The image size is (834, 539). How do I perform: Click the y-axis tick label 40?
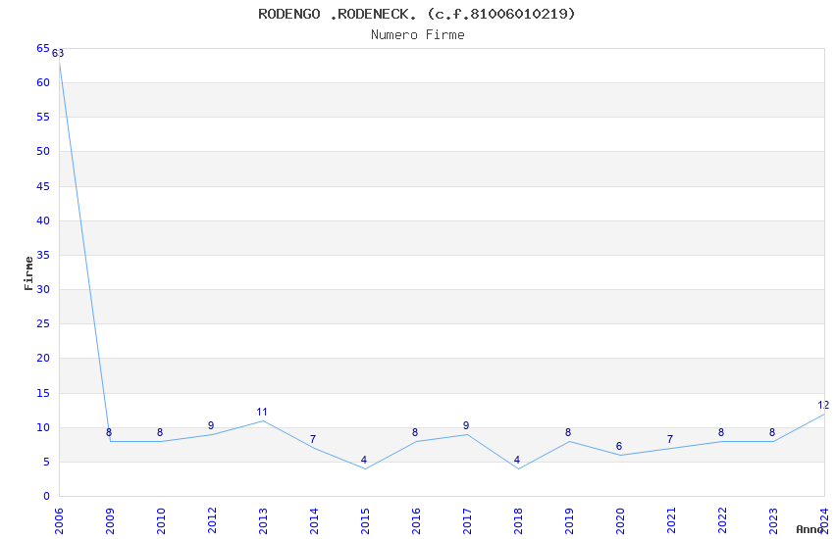coord(43,220)
